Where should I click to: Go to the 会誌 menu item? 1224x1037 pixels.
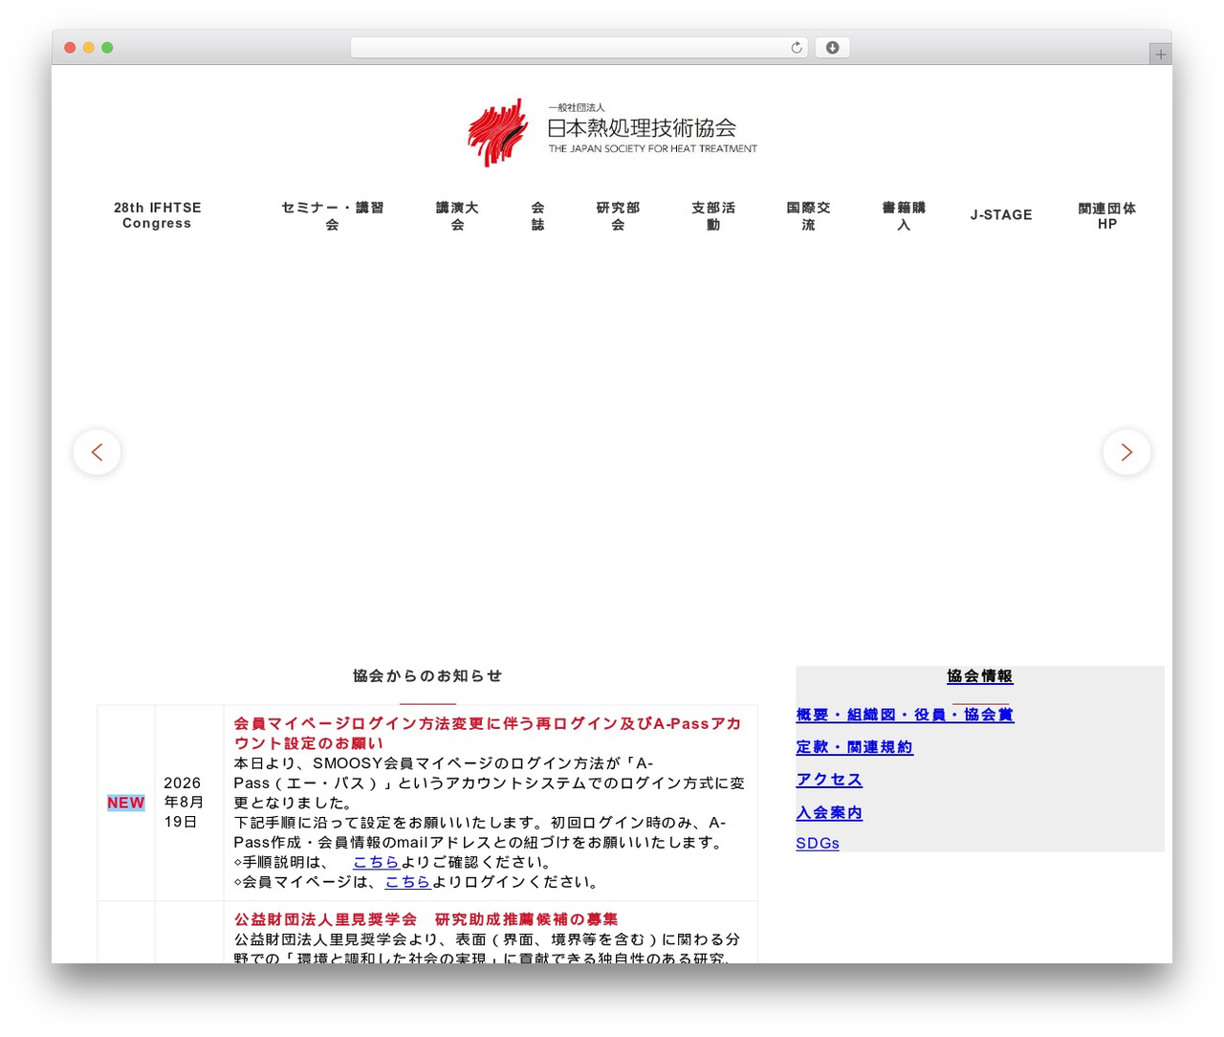point(537,215)
